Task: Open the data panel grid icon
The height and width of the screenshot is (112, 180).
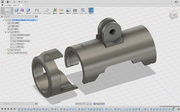Action: pyautogui.click(x=3, y=2)
